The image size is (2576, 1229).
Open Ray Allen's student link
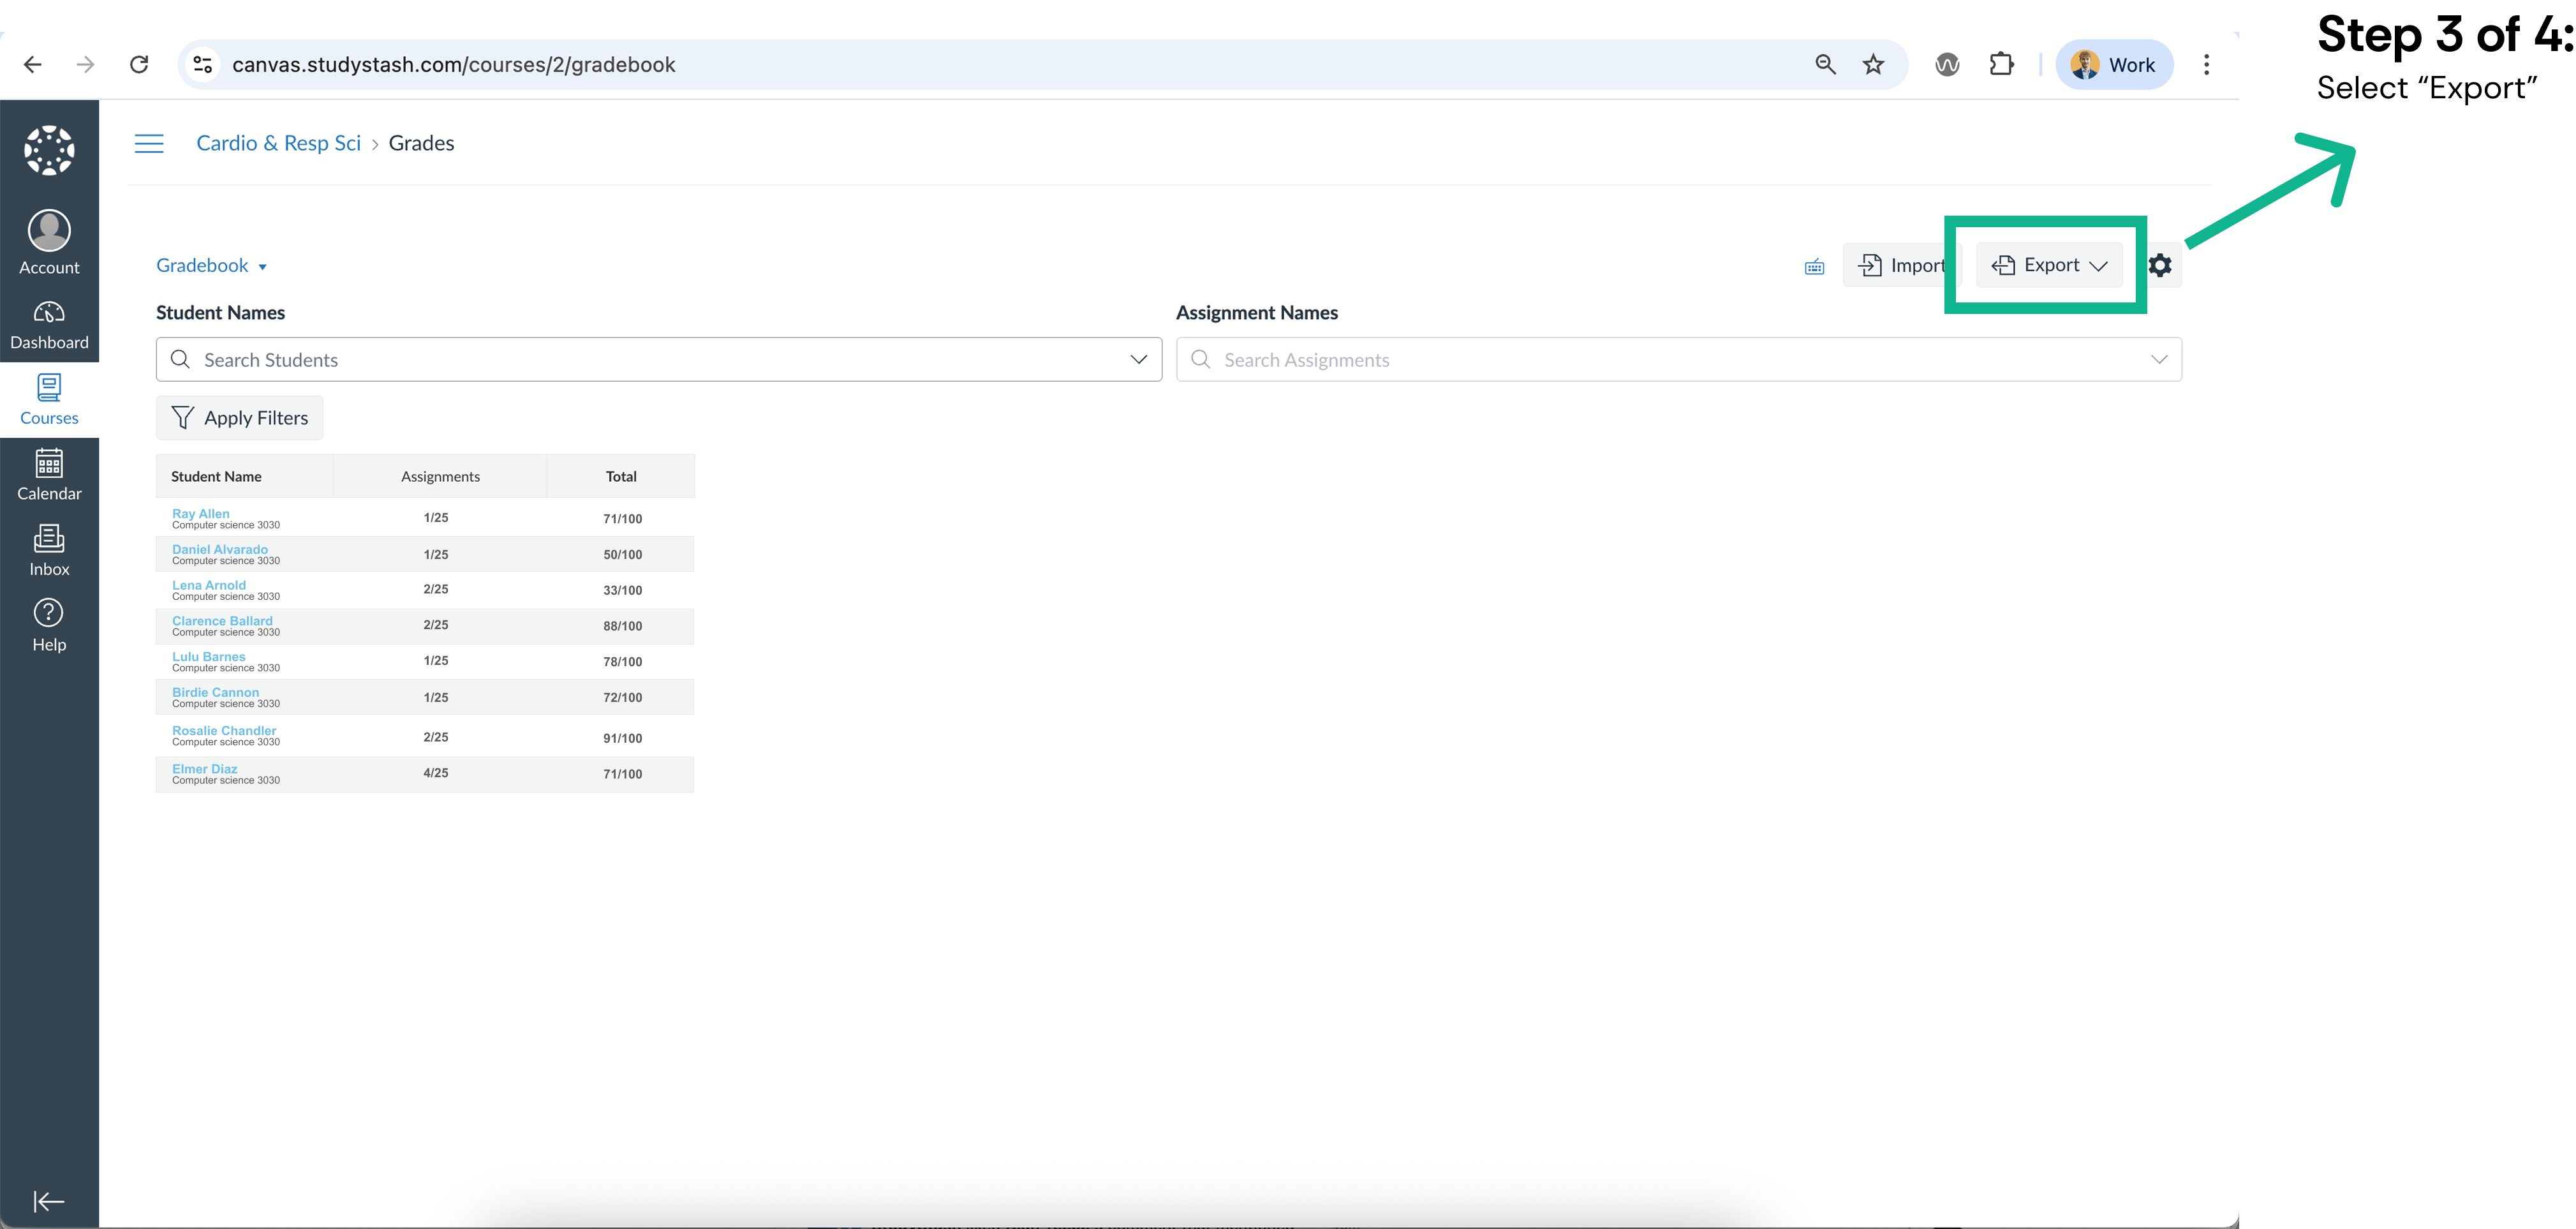click(201, 513)
